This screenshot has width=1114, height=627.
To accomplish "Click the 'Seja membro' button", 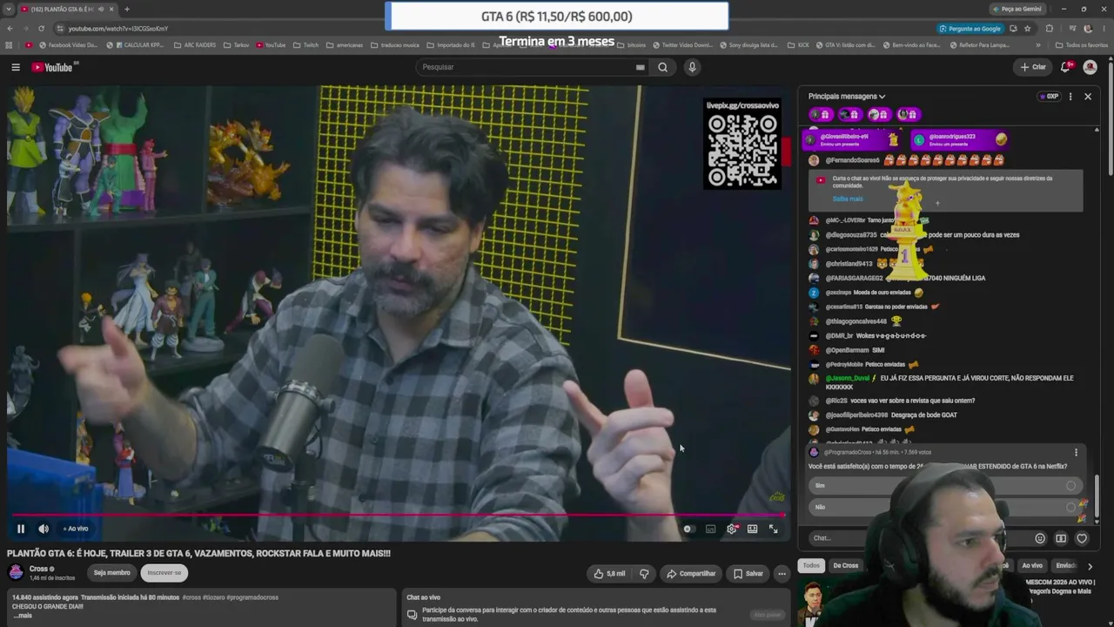I will click(x=111, y=573).
